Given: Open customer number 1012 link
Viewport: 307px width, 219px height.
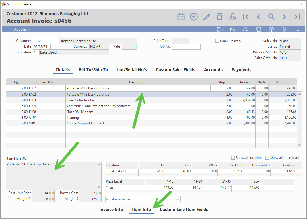Looking at the screenshot, I should (x=37, y=41).
